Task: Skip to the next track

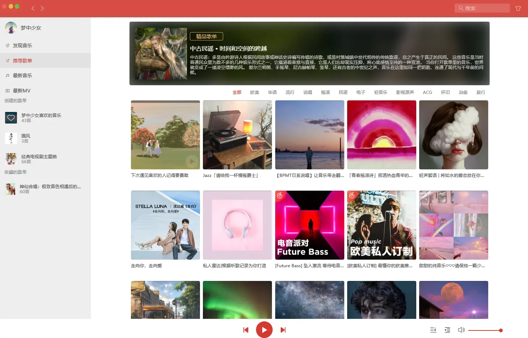Action: (283, 330)
